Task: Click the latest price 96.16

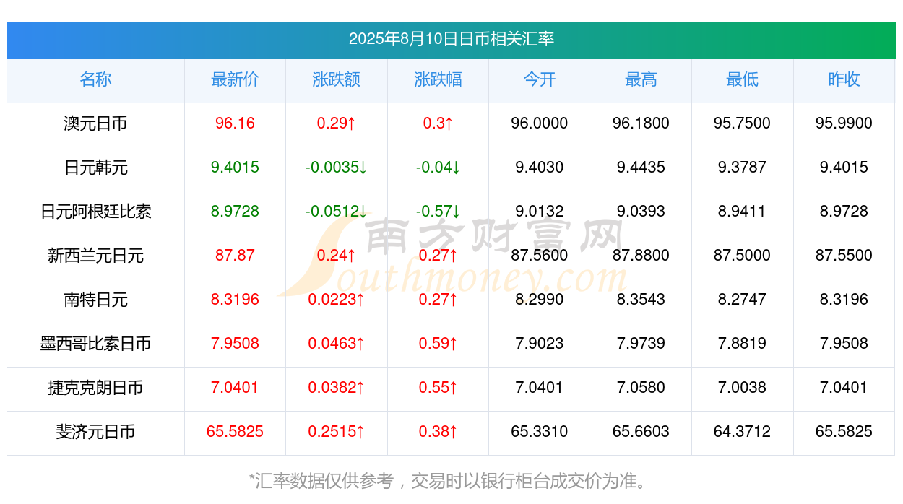Action: pyautogui.click(x=235, y=123)
